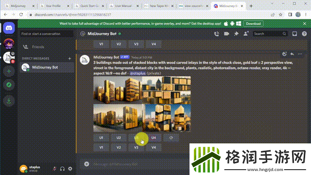Viewport: 311px width, 175px height.
Task: Open the Discord help icon
Action: coord(304,34)
